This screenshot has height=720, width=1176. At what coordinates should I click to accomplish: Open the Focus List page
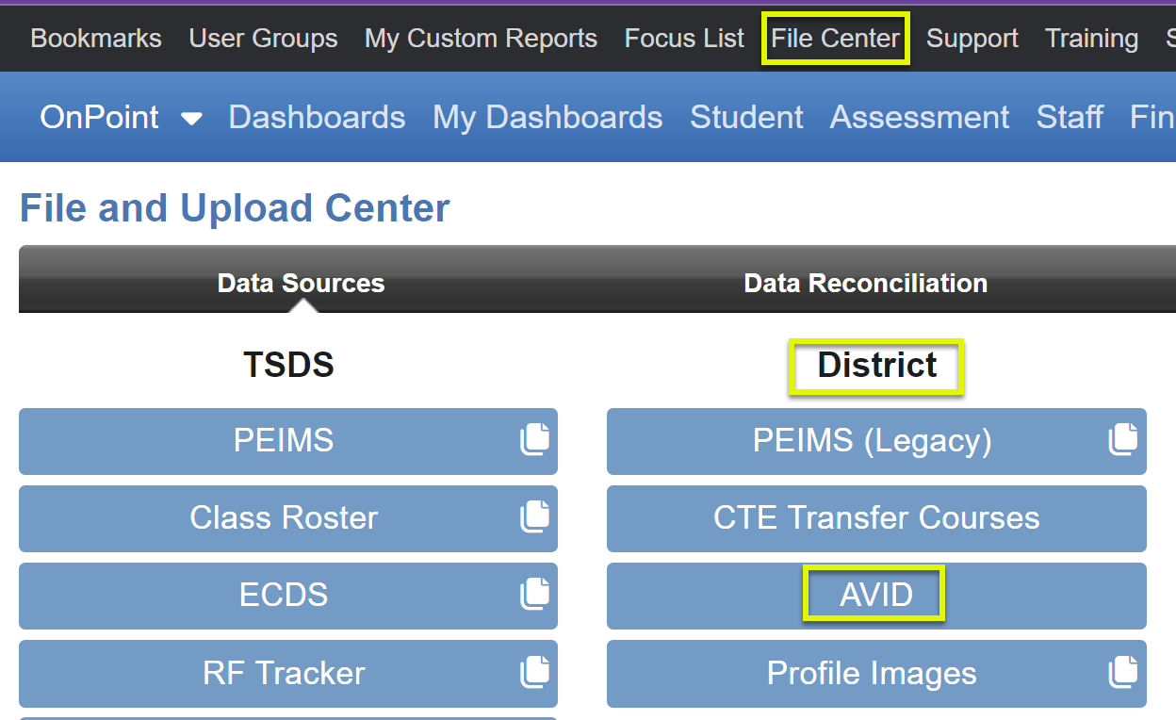click(684, 38)
